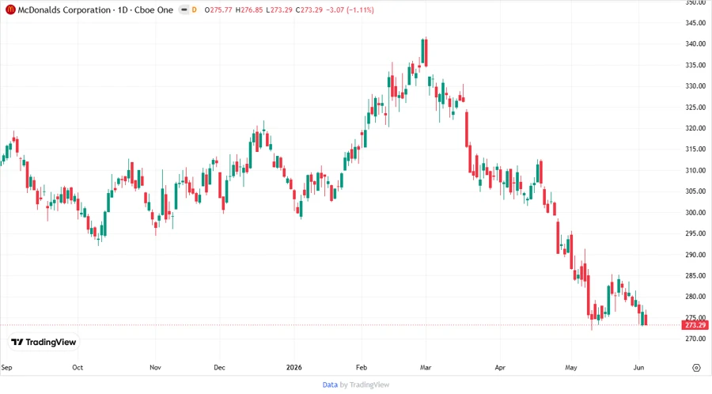
Task: Click the May label on time axis
Action: [570, 367]
